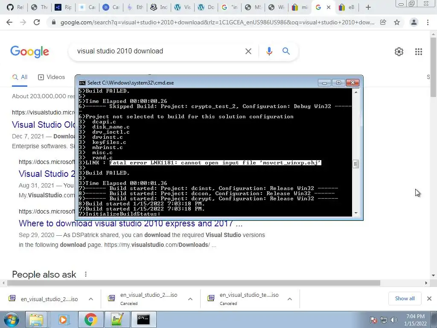Expand options for first en_visual_studio_2 download
The image size is (437, 328).
pyautogui.click(x=91, y=299)
